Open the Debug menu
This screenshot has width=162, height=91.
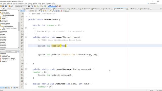click(30, 4)
